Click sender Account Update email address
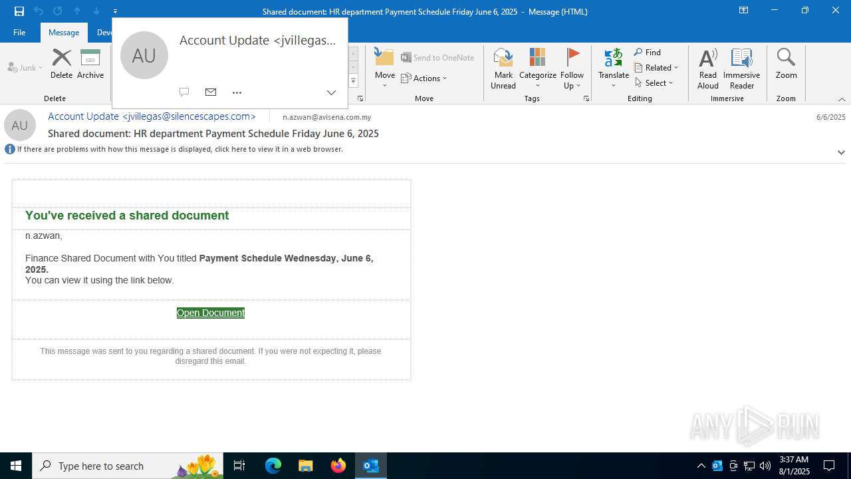Screen dimensions: 851x479 (x=152, y=116)
